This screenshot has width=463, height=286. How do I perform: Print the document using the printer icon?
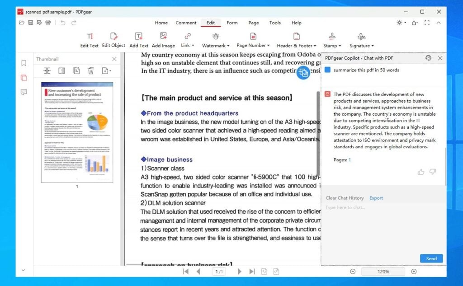coord(48,23)
